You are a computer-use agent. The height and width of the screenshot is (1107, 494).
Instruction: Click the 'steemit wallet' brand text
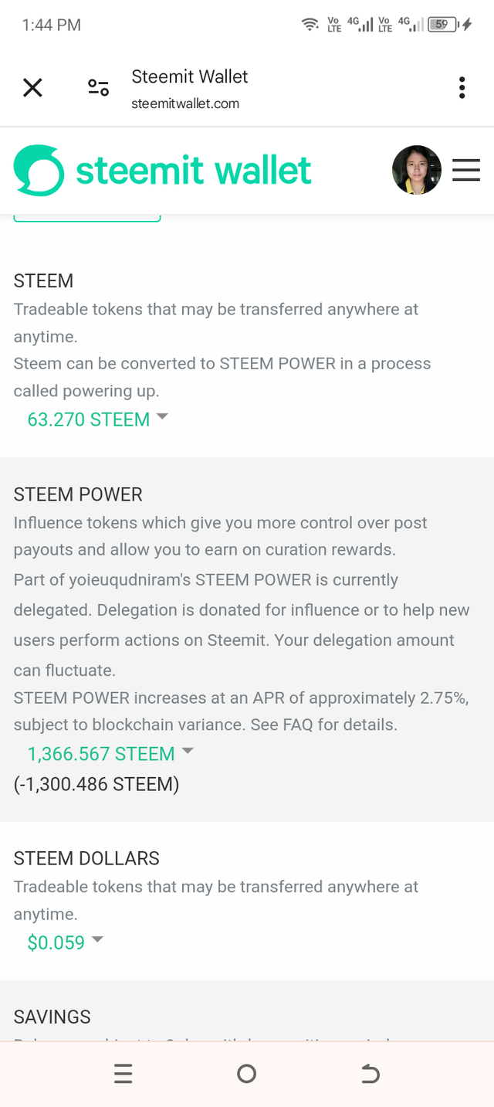point(194,170)
